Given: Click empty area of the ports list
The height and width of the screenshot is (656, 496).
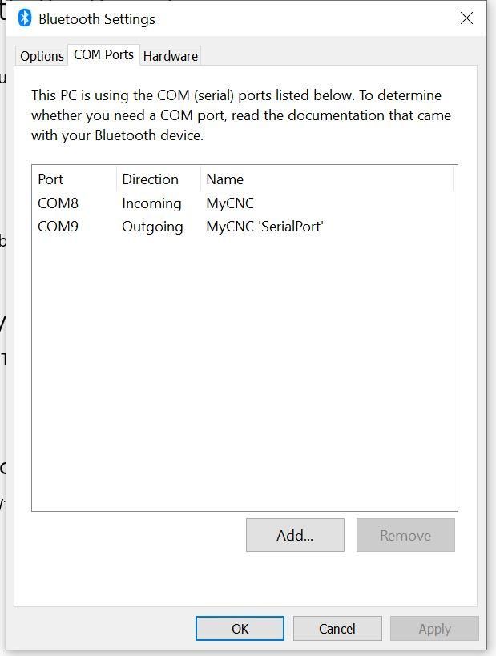Looking at the screenshot, I should click(x=244, y=372).
